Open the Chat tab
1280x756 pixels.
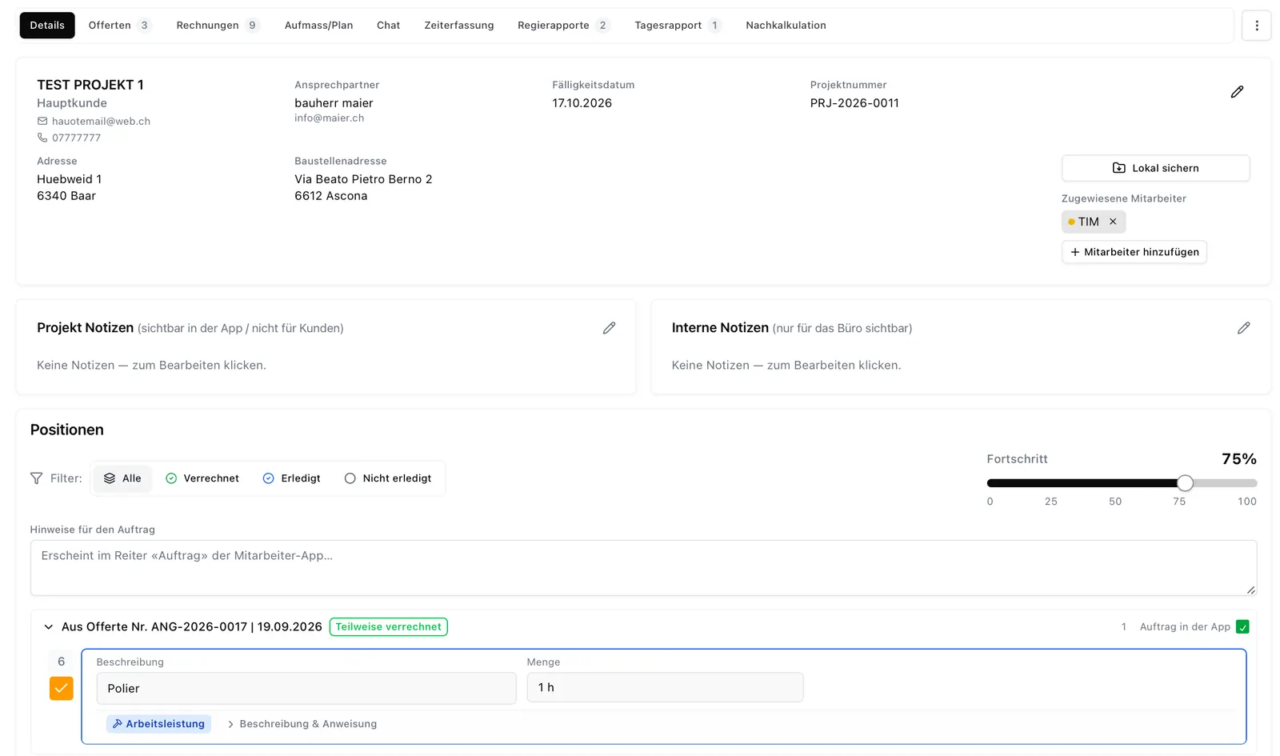(388, 26)
